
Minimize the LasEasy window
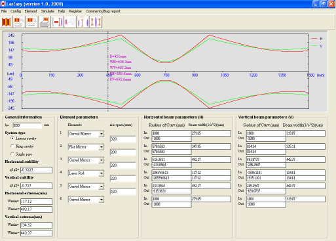pos(316,4)
